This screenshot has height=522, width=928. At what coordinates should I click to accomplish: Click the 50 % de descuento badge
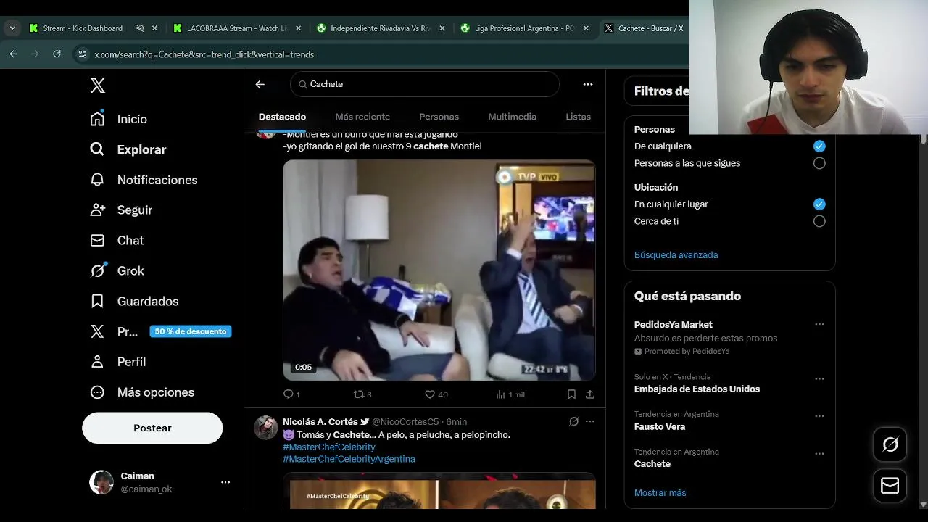tap(191, 331)
